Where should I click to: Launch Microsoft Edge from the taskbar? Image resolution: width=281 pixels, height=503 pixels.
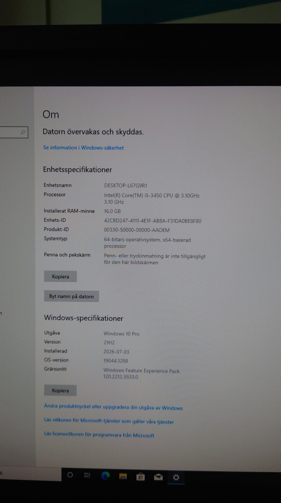pos(105,475)
